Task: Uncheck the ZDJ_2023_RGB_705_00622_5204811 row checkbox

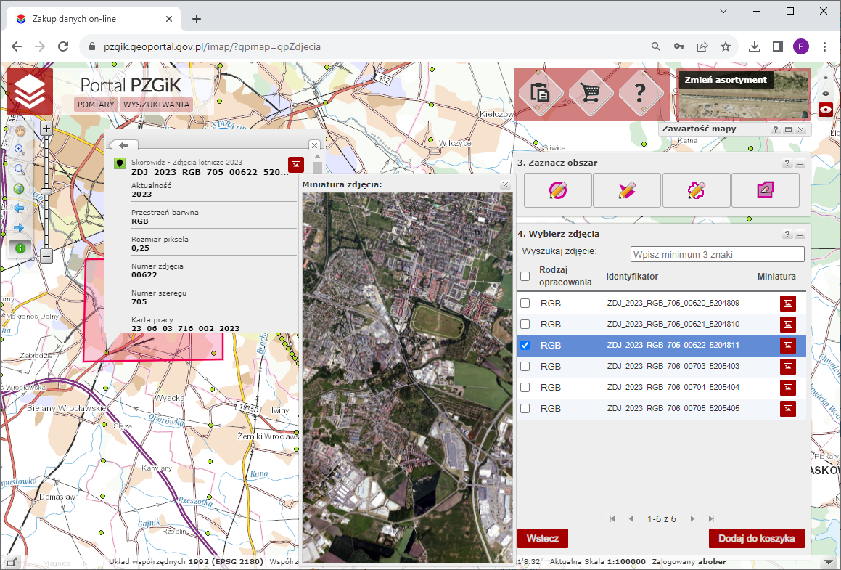Action: click(525, 346)
